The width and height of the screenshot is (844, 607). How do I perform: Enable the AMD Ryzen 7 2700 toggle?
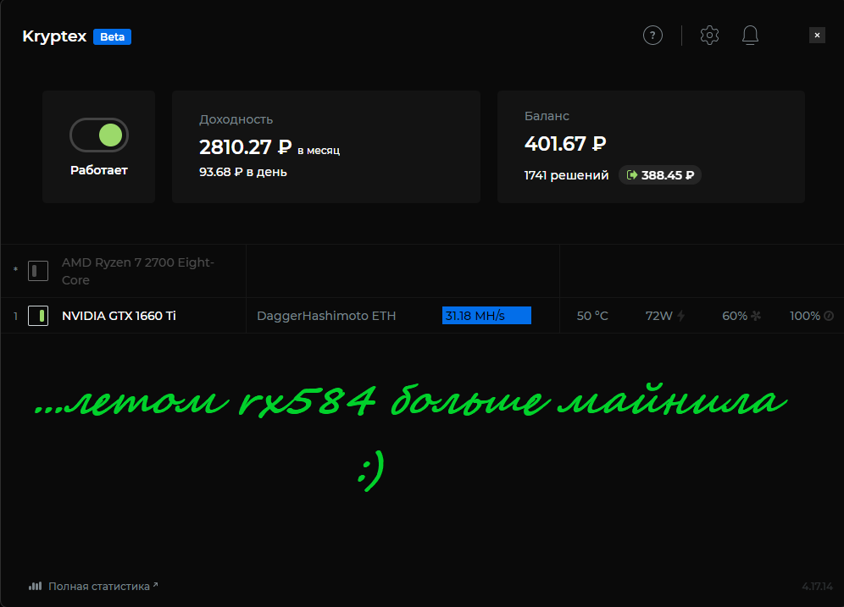click(x=38, y=271)
